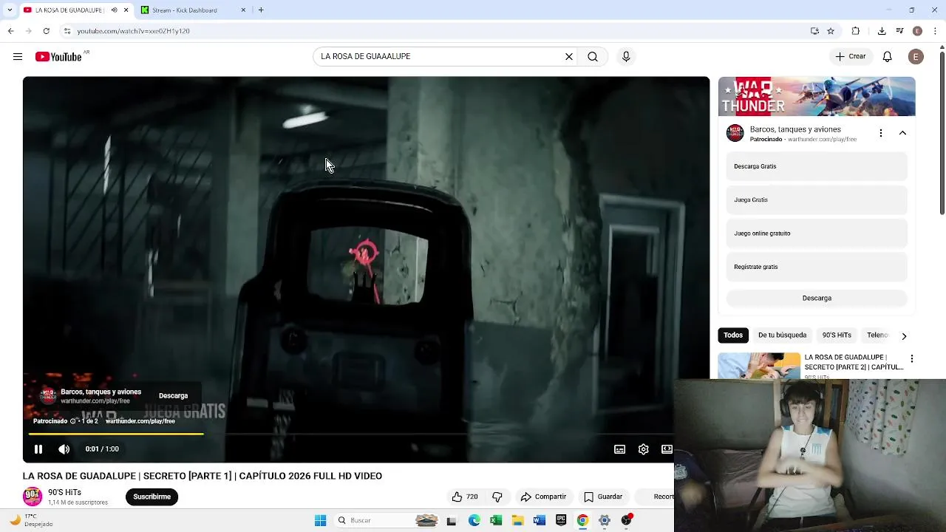Open a new browser tab
Viewport: 946px width, 532px height.
coord(261,10)
